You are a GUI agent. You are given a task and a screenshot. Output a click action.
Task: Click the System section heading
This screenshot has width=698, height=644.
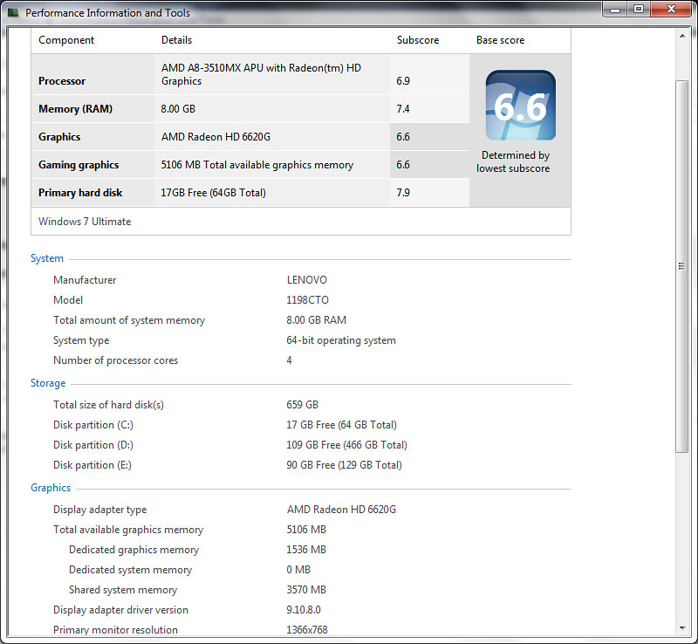point(47,258)
